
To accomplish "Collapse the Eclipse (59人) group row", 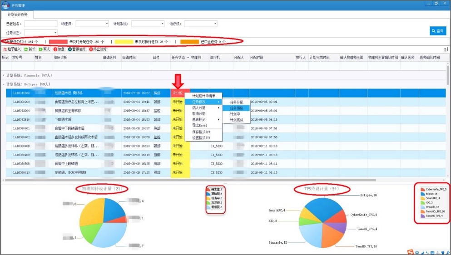I will click(x=4, y=84).
